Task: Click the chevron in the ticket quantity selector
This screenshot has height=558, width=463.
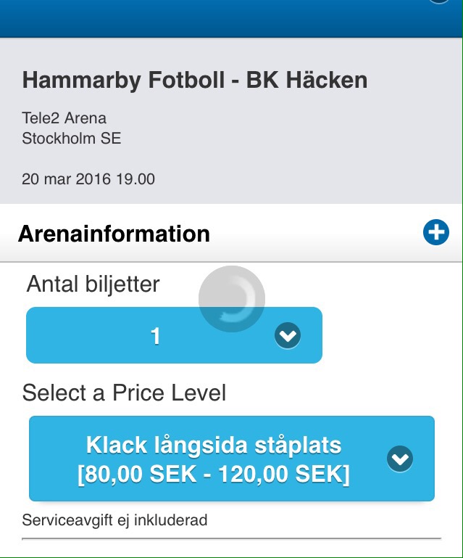Action: coord(288,335)
